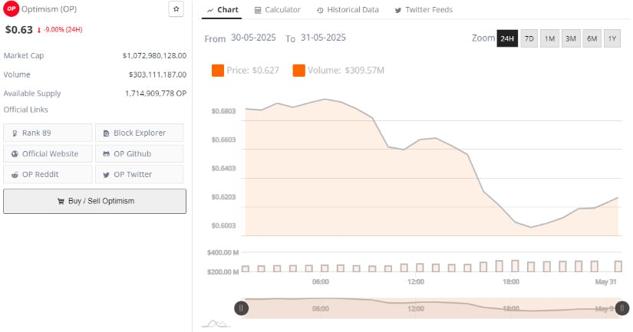Click the right range navigator handle
Viewport: 633px width, 332px height.
[x=621, y=308]
